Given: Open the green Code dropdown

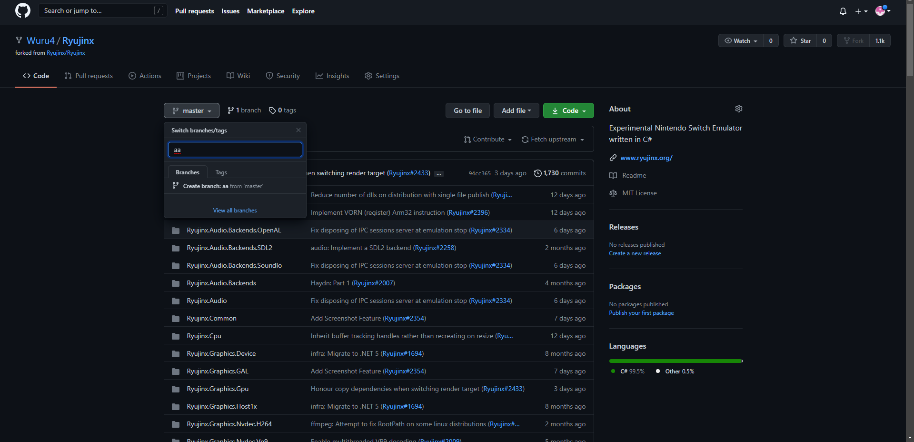Looking at the screenshot, I should 568,110.
